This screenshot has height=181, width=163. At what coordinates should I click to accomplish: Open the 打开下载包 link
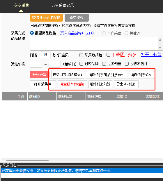[151, 55]
